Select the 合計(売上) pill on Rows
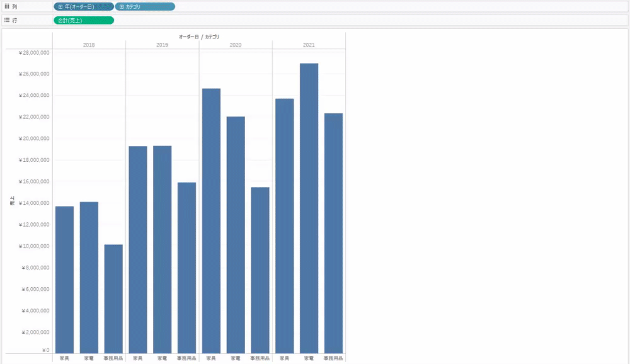The image size is (630, 364). [x=84, y=20]
